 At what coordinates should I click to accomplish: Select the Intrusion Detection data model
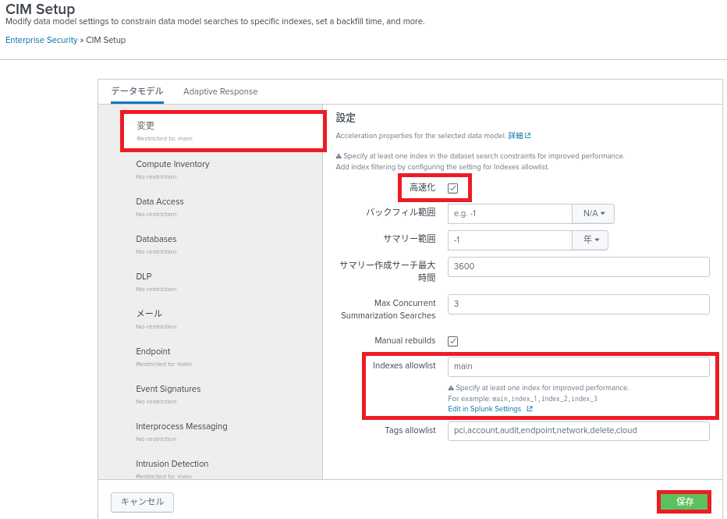coord(172,464)
